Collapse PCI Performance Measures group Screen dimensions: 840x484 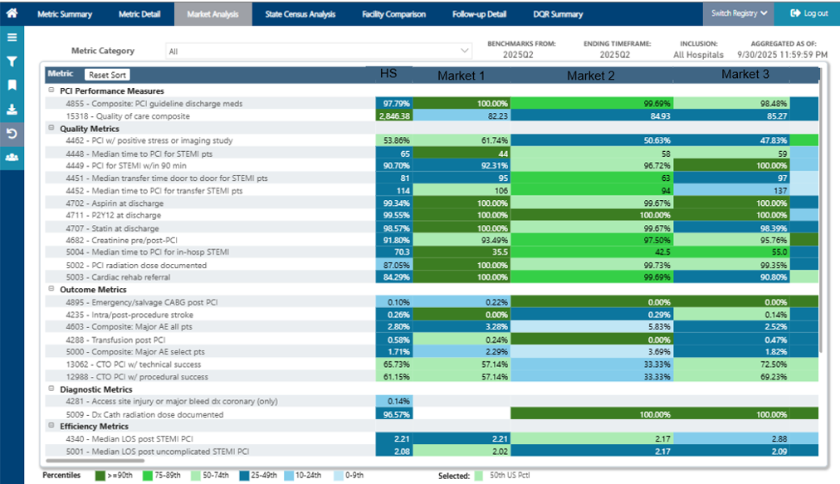click(x=51, y=90)
